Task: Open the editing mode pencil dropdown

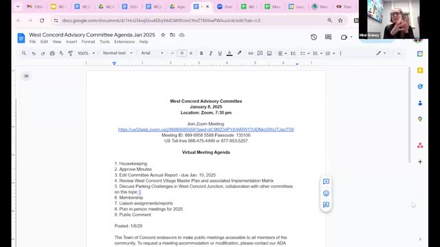Action: tap(381, 54)
